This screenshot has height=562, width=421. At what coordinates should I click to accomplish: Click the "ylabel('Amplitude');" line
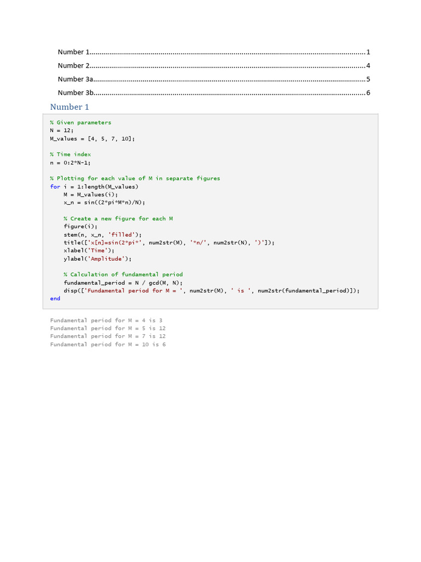click(x=98, y=259)
